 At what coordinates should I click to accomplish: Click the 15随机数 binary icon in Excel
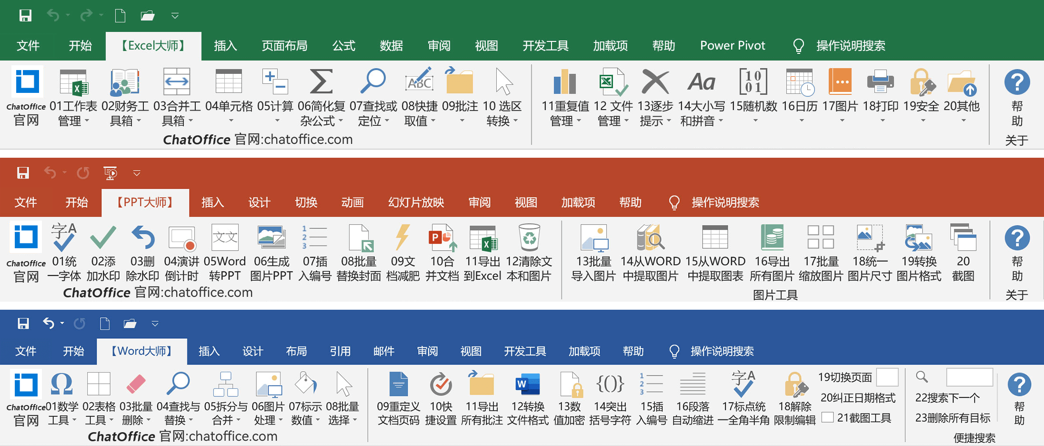pos(753,81)
